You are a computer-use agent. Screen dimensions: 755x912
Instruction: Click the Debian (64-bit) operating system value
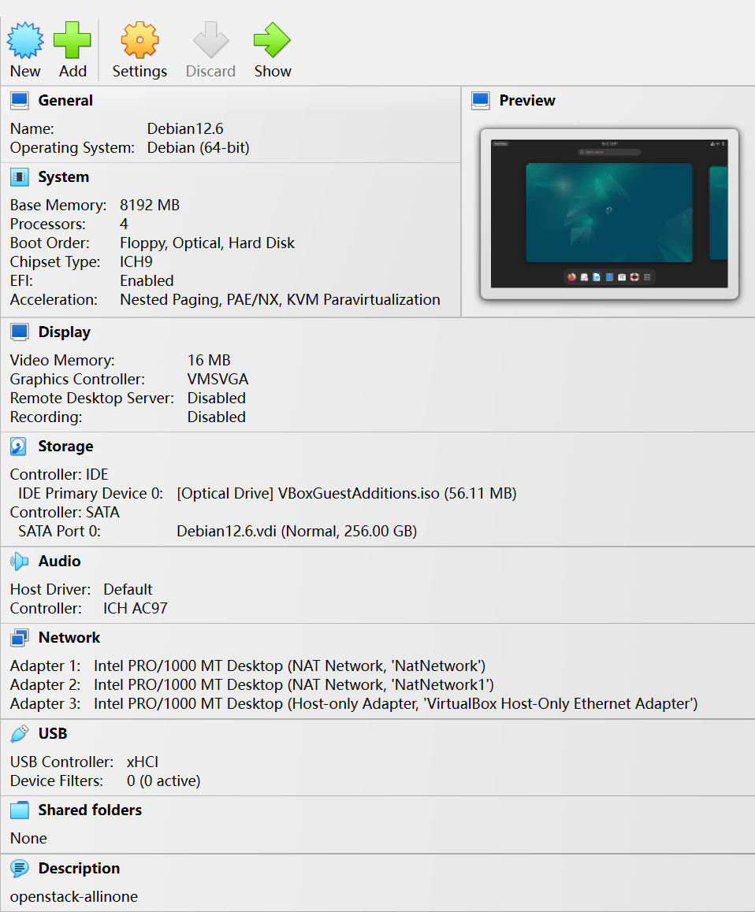click(x=198, y=148)
